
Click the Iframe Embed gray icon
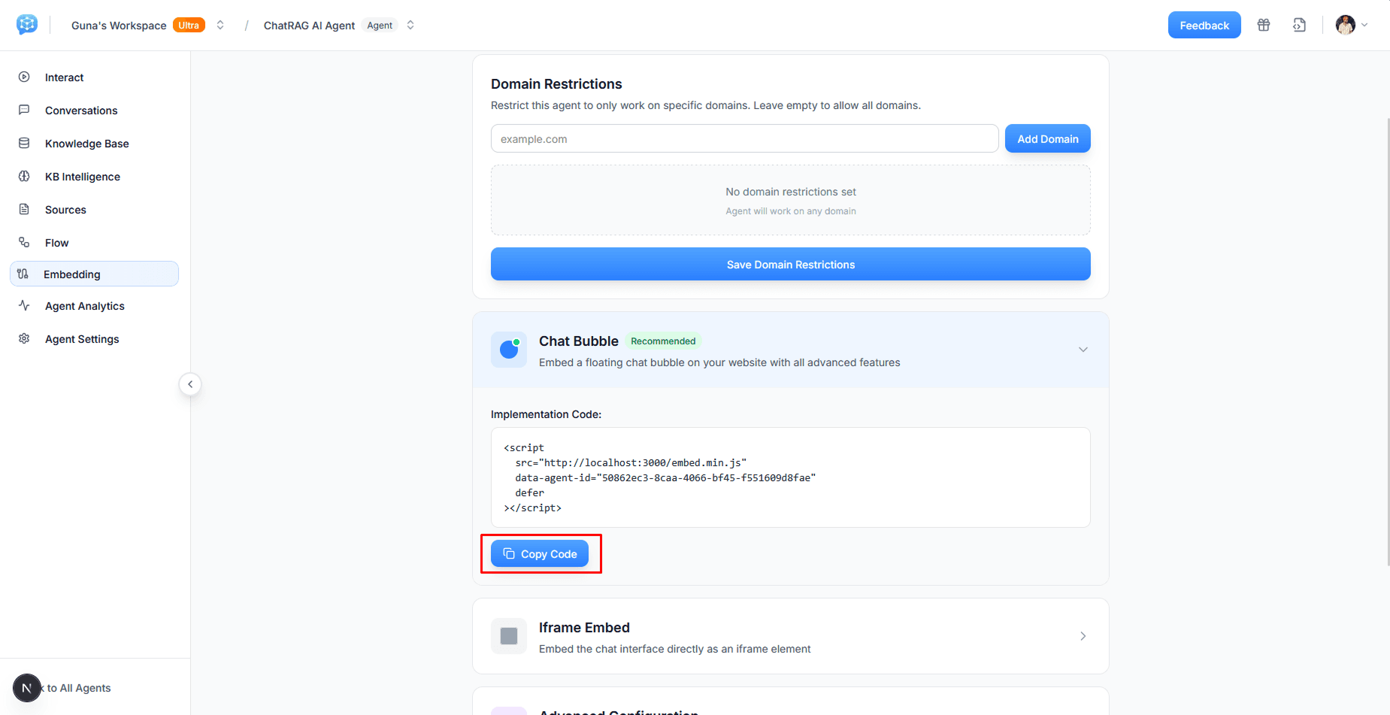(509, 636)
